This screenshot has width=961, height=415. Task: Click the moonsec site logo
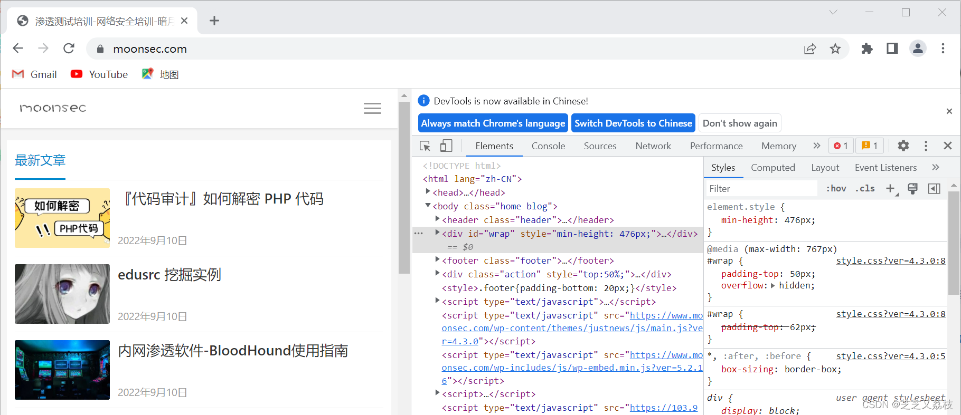(x=53, y=108)
